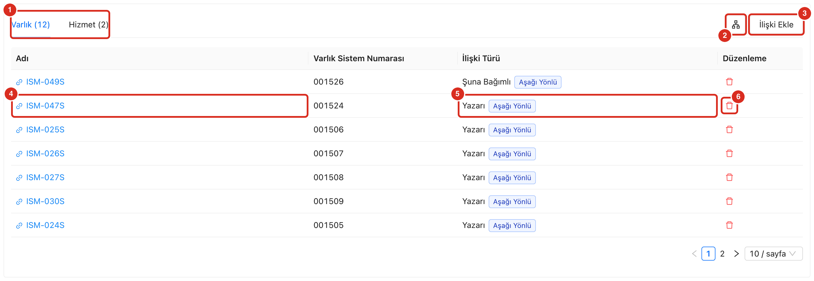The height and width of the screenshot is (281, 814).
Task: Expand the 10 / sayfa page size dropdown
Action: pos(773,254)
